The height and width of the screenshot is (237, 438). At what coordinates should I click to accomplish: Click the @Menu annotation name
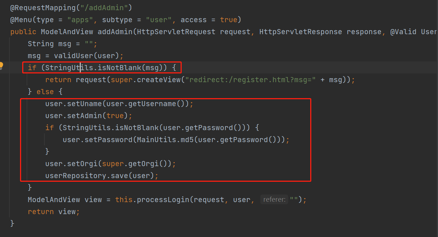click(22, 19)
